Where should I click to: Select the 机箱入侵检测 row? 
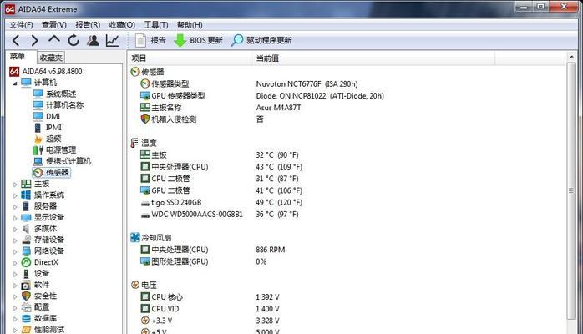click(348, 119)
